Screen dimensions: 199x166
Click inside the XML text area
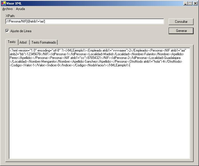[x=99, y=103]
